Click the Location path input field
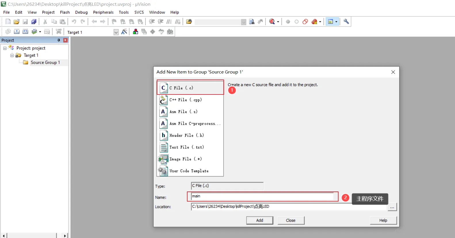 (289, 207)
